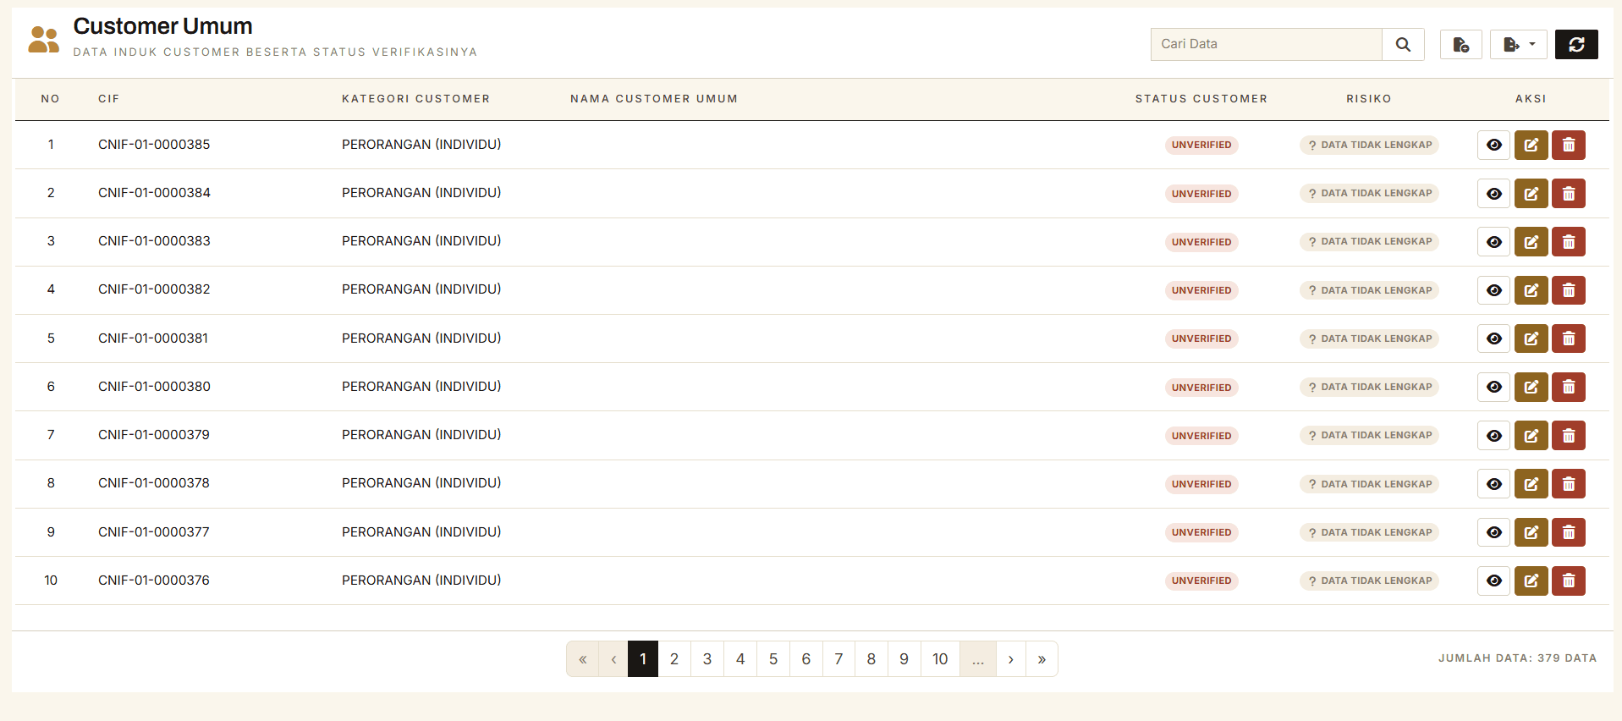Edit customer CNIF-01-0000382
This screenshot has width=1622, height=721.
pyautogui.click(x=1531, y=290)
